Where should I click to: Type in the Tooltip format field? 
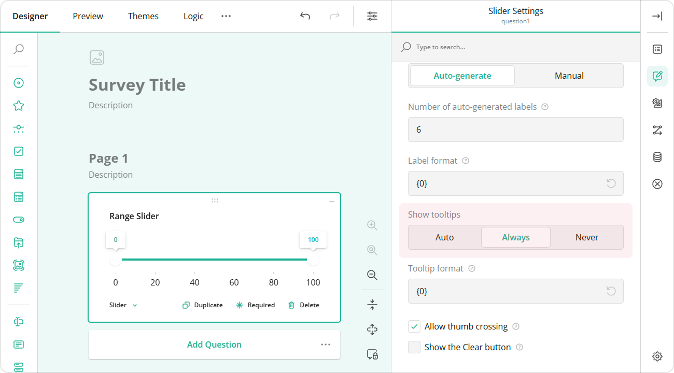pos(515,291)
